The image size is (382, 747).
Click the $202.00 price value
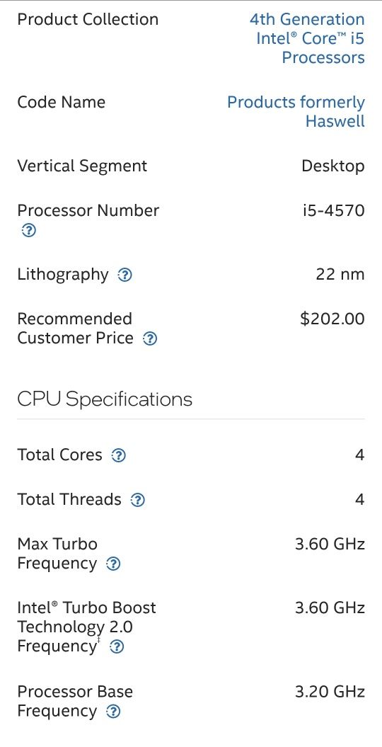[x=332, y=319]
